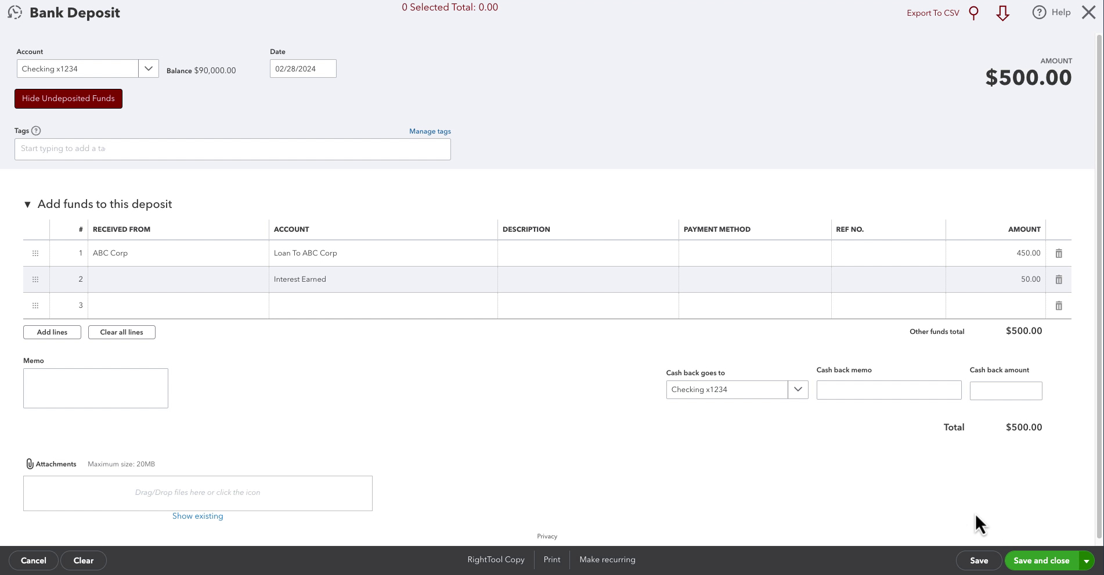Click the Save button
Image resolution: width=1104 pixels, height=575 pixels.
(979, 560)
